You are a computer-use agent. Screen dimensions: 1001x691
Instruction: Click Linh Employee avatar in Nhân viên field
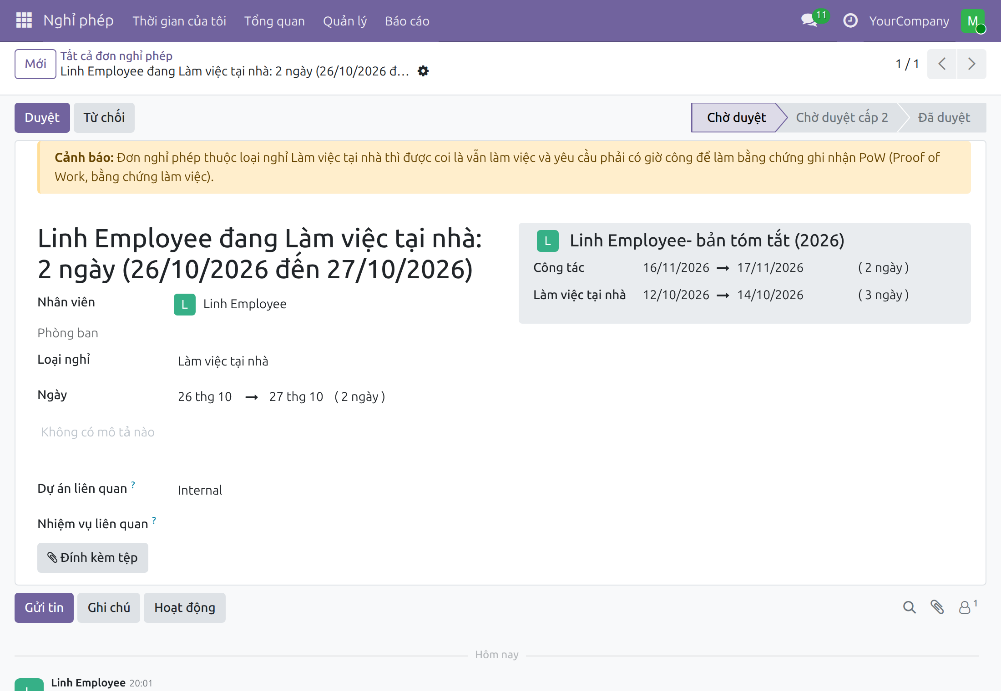click(185, 304)
